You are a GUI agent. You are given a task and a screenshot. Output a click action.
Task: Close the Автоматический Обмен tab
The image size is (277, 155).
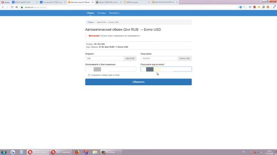click(x=93, y=2)
